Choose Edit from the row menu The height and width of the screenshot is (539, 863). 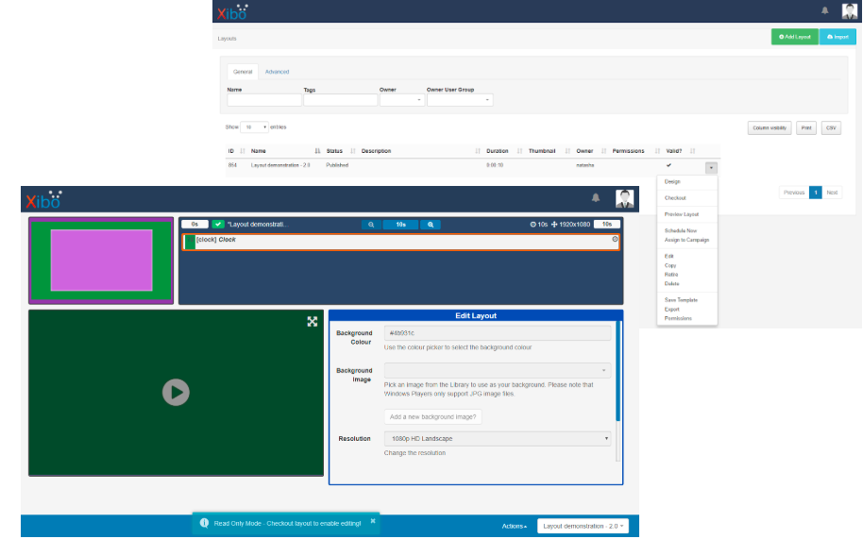[668, 257]
